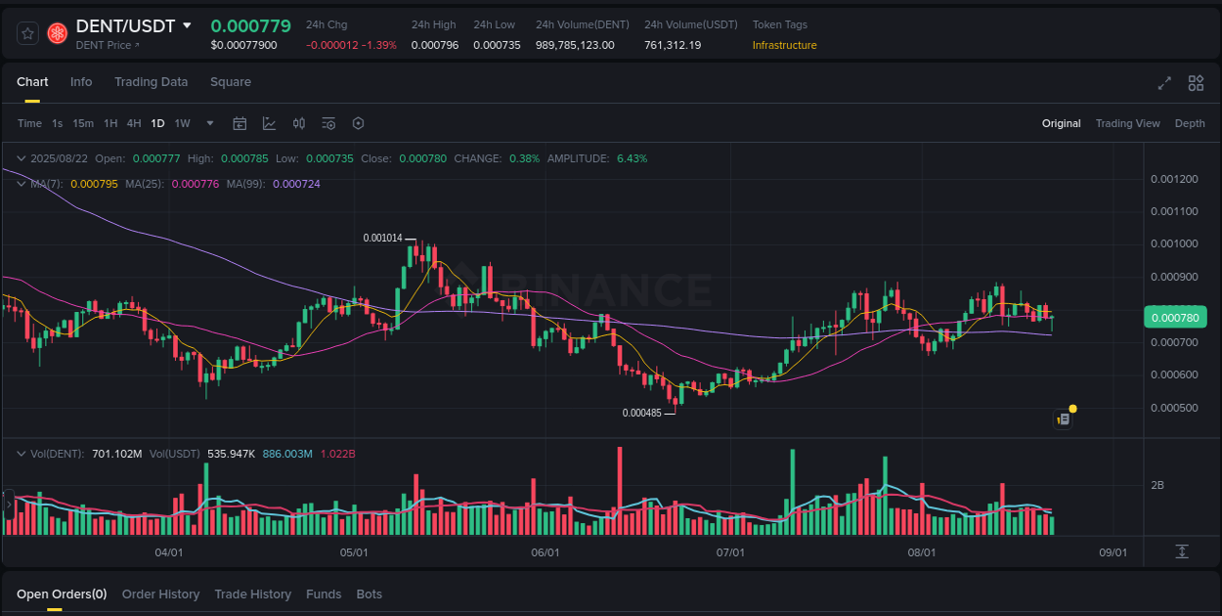Click the trade panel icon near the chart

tap(1063, 418)
